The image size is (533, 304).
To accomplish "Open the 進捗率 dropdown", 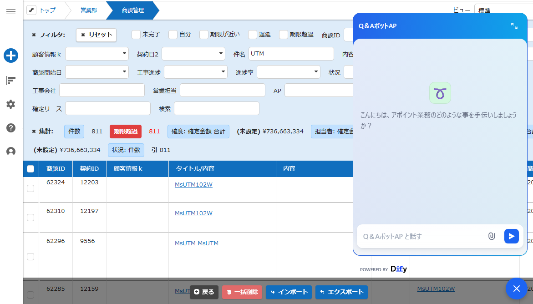I will tap(289, 72).
